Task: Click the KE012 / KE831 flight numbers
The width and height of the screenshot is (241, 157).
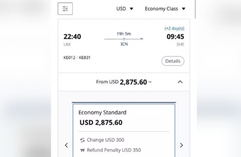Action: coord(77,58)
